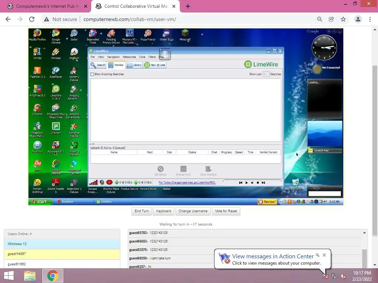Click the Google search gadget input
This screenshot has width=378, height=283.
pyautogui.click(x=324, y=193)
